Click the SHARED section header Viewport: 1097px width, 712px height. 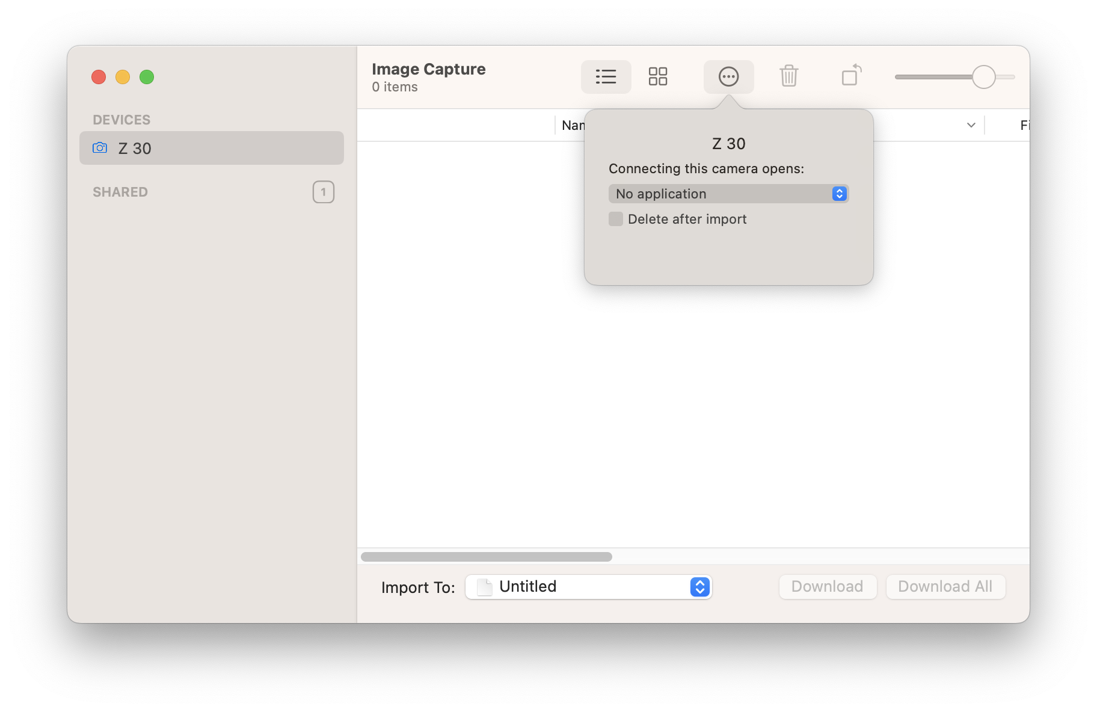[120, 192]
